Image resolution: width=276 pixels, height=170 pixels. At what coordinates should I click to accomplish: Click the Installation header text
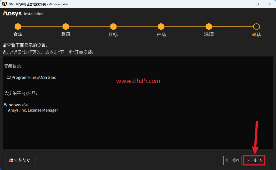[34, 14]
